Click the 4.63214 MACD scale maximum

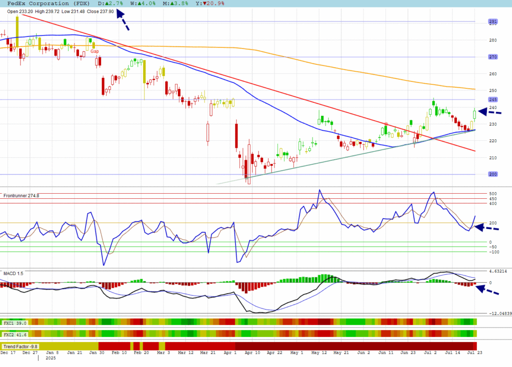pos(498,271)
